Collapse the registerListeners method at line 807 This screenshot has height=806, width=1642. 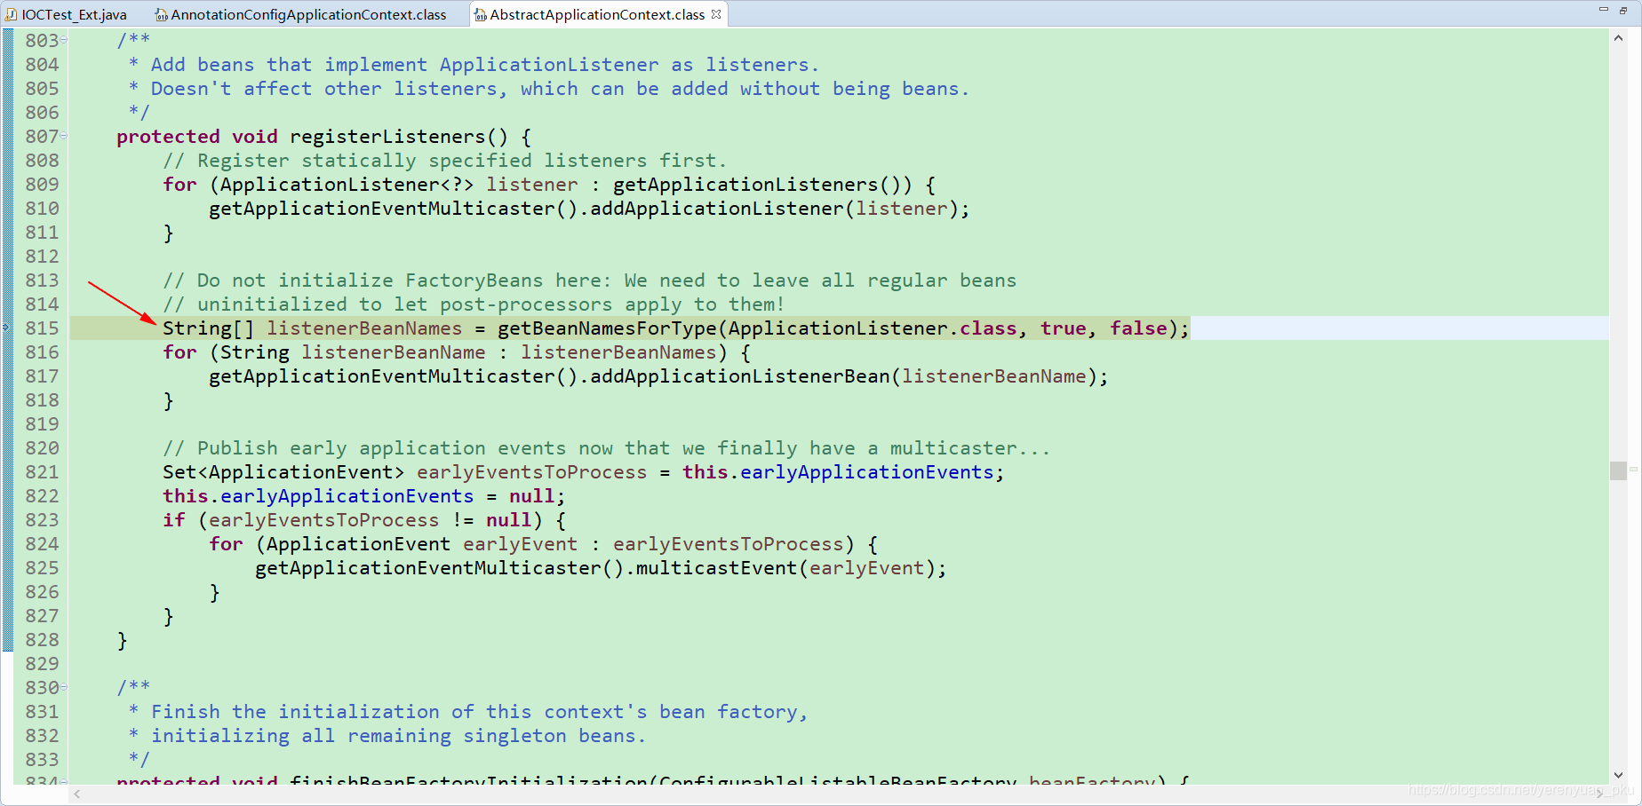click(x=64, y=136)
